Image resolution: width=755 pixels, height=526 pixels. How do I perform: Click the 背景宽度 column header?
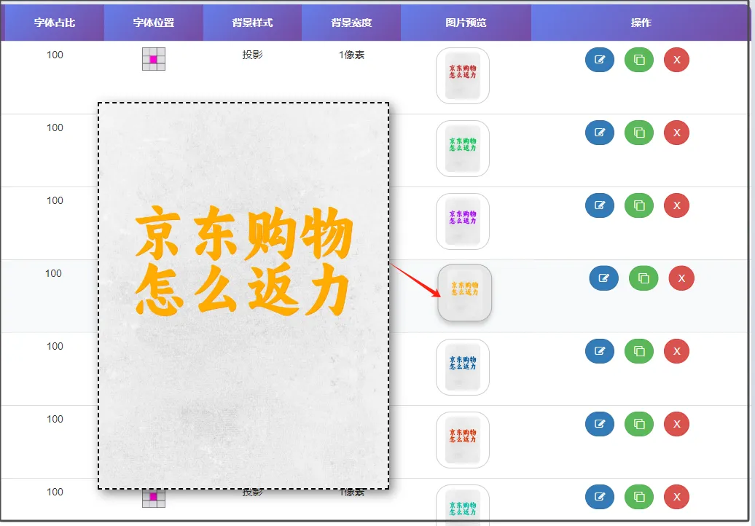[x=351, y=23]
